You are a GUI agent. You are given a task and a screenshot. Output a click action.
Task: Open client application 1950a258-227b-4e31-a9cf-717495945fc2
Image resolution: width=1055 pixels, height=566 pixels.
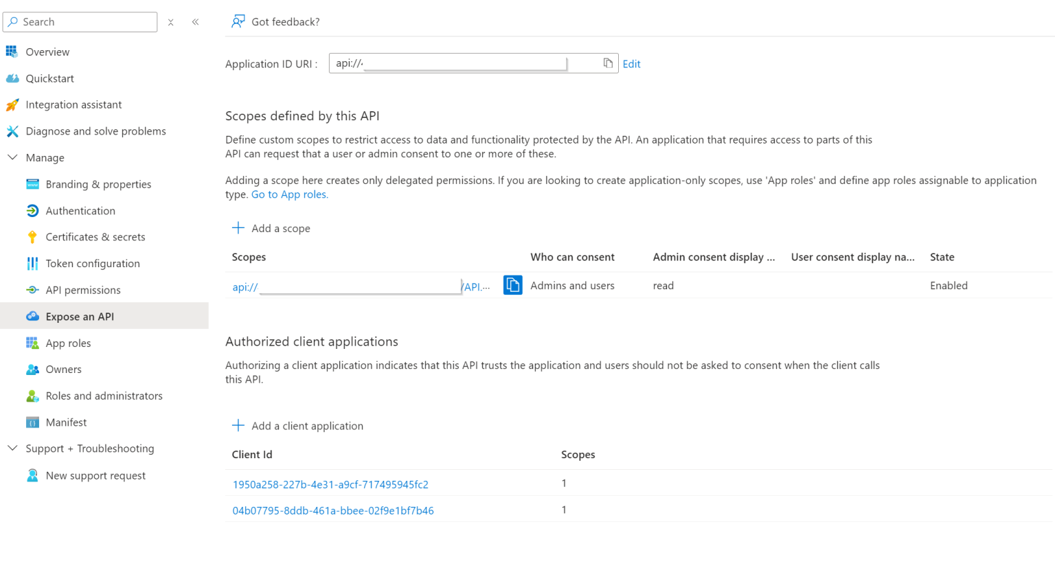coord(330,484)
